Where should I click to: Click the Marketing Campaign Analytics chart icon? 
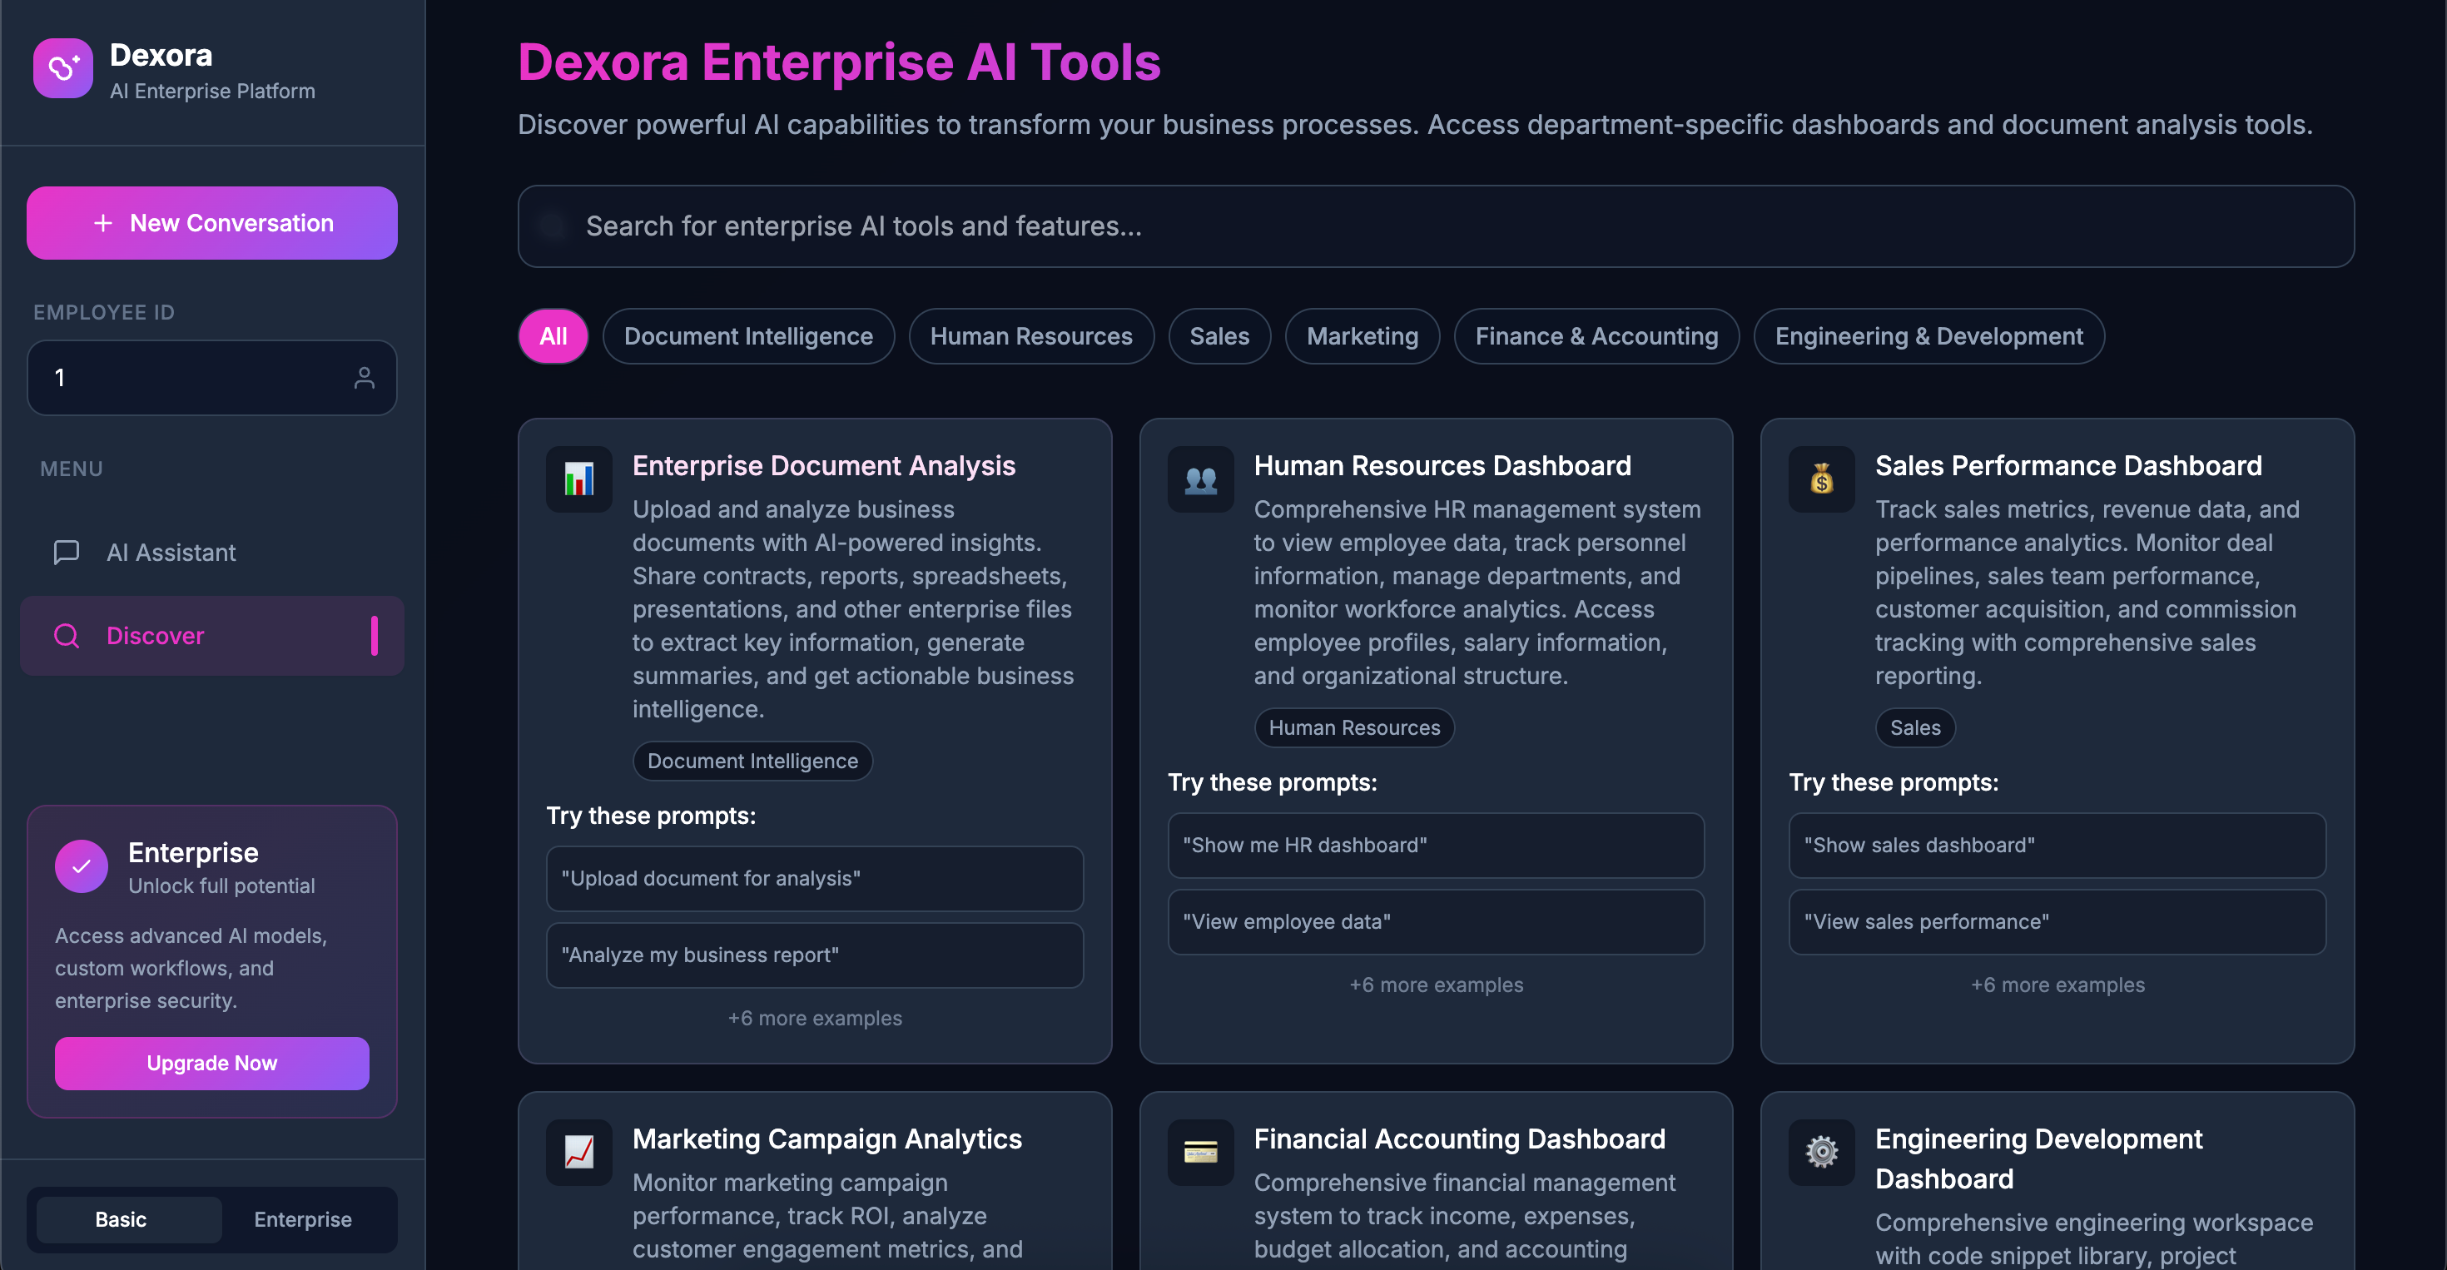tap(578, 1152)
